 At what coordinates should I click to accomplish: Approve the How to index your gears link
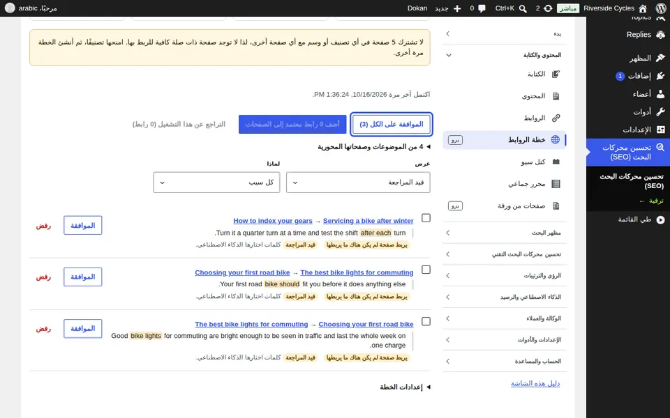tap(83, 225)
